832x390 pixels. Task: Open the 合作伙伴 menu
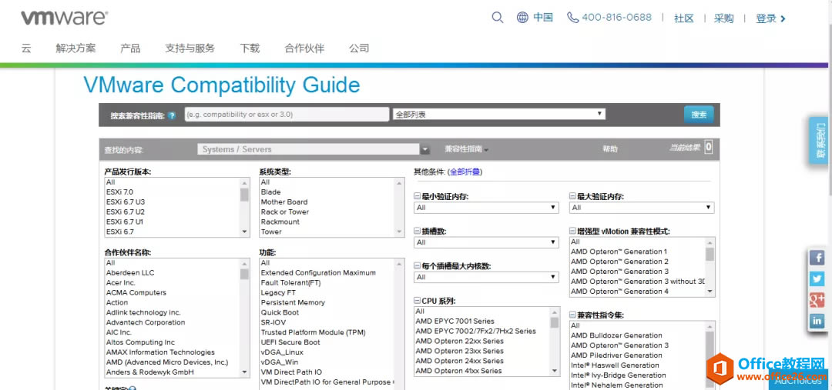(x=304, y=48)
